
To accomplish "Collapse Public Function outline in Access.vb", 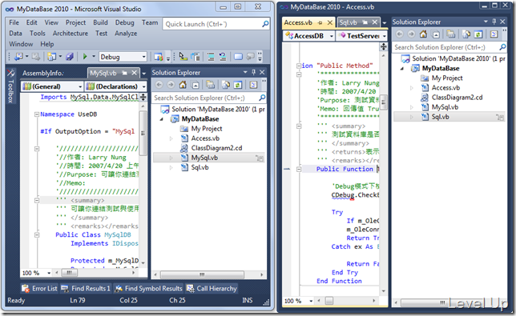I will pyautogui.click(x=299, y=169).
